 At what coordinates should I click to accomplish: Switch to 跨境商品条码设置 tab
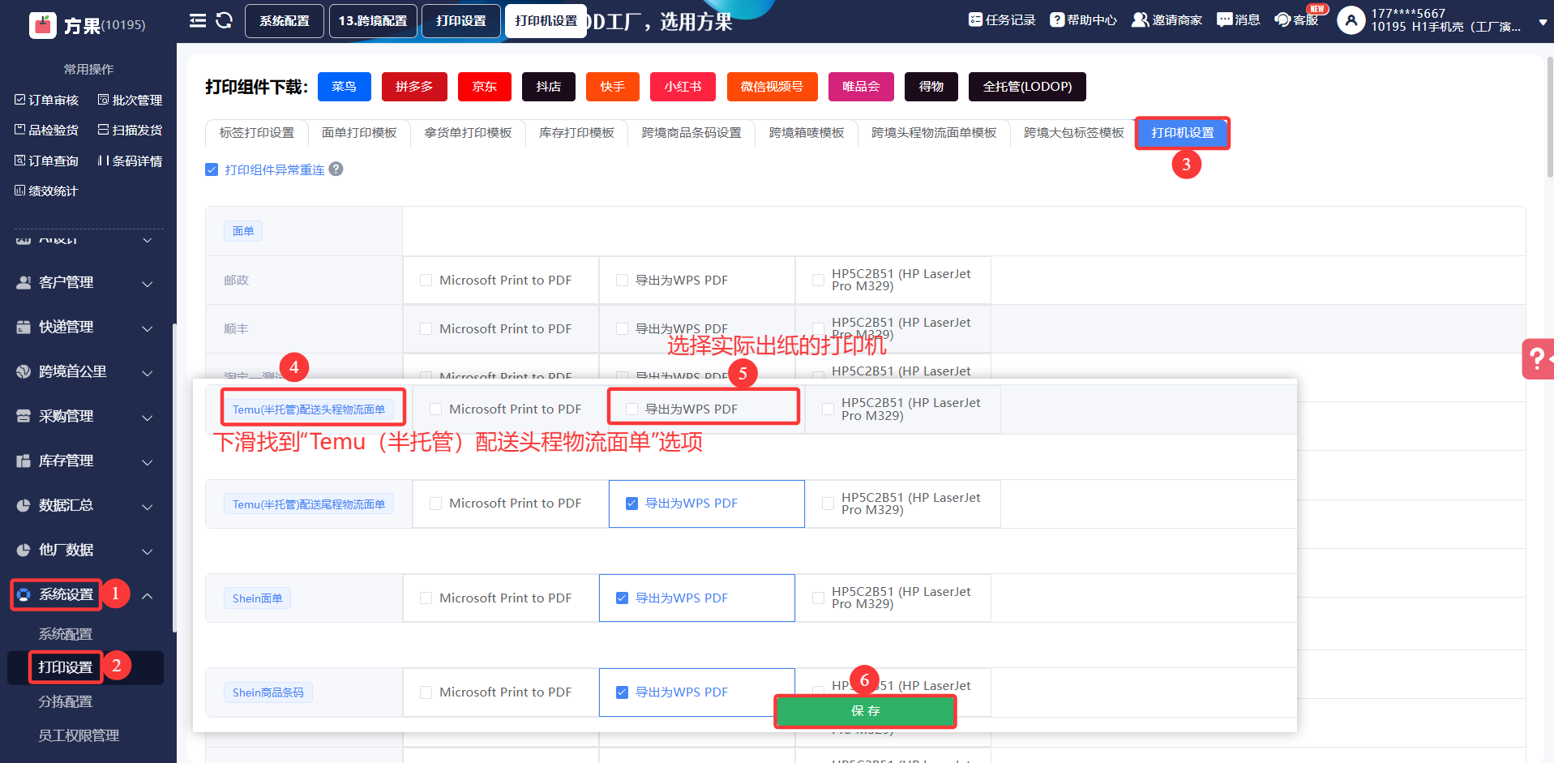coord(691,133)
